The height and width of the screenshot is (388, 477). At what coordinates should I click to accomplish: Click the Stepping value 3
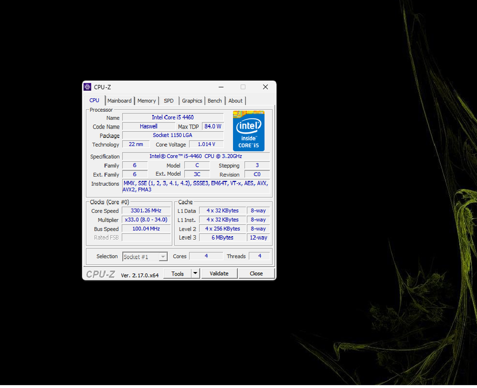pyautogui.click(x=257, y=165)
